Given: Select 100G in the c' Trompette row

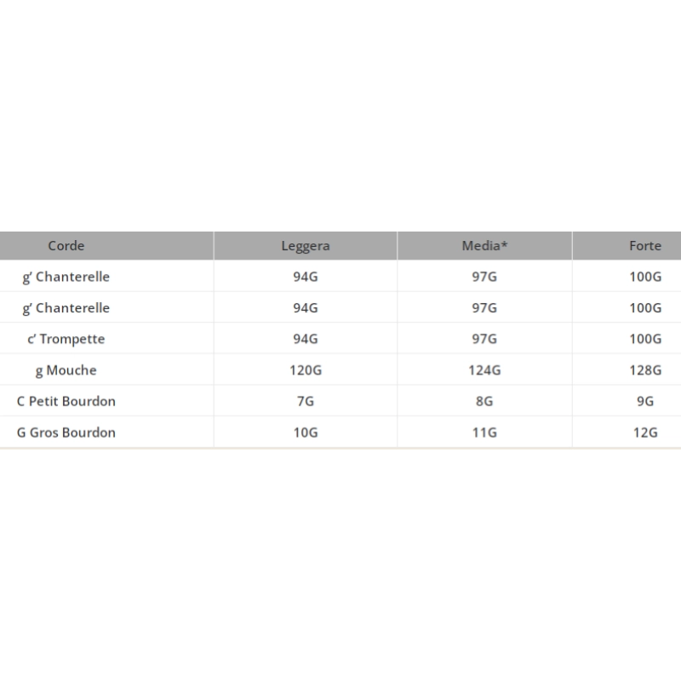Looking at the screenshot, I should point(644,339).
